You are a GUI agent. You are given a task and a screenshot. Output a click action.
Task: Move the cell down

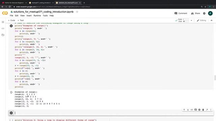tap(188, 110)
